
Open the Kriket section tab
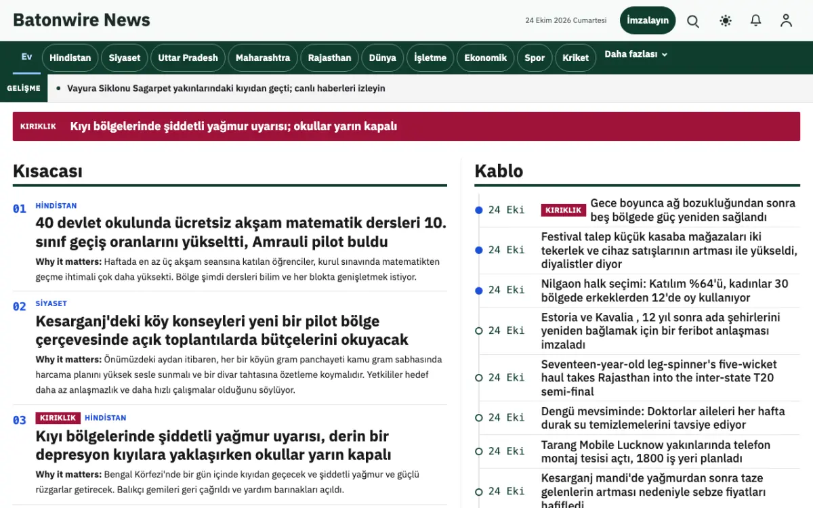[576, 58]
